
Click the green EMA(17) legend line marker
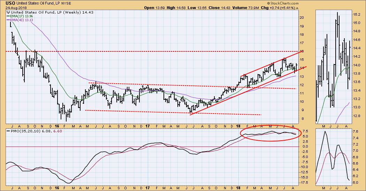[9, 15]
